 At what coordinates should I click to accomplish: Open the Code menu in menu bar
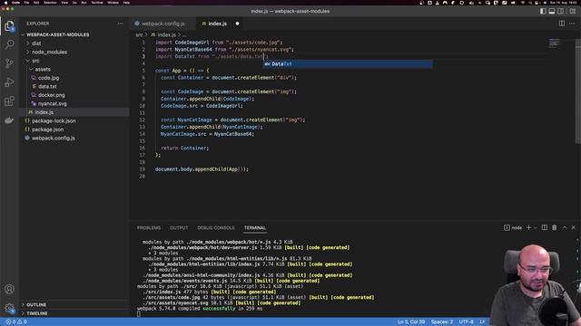[15, 3]
